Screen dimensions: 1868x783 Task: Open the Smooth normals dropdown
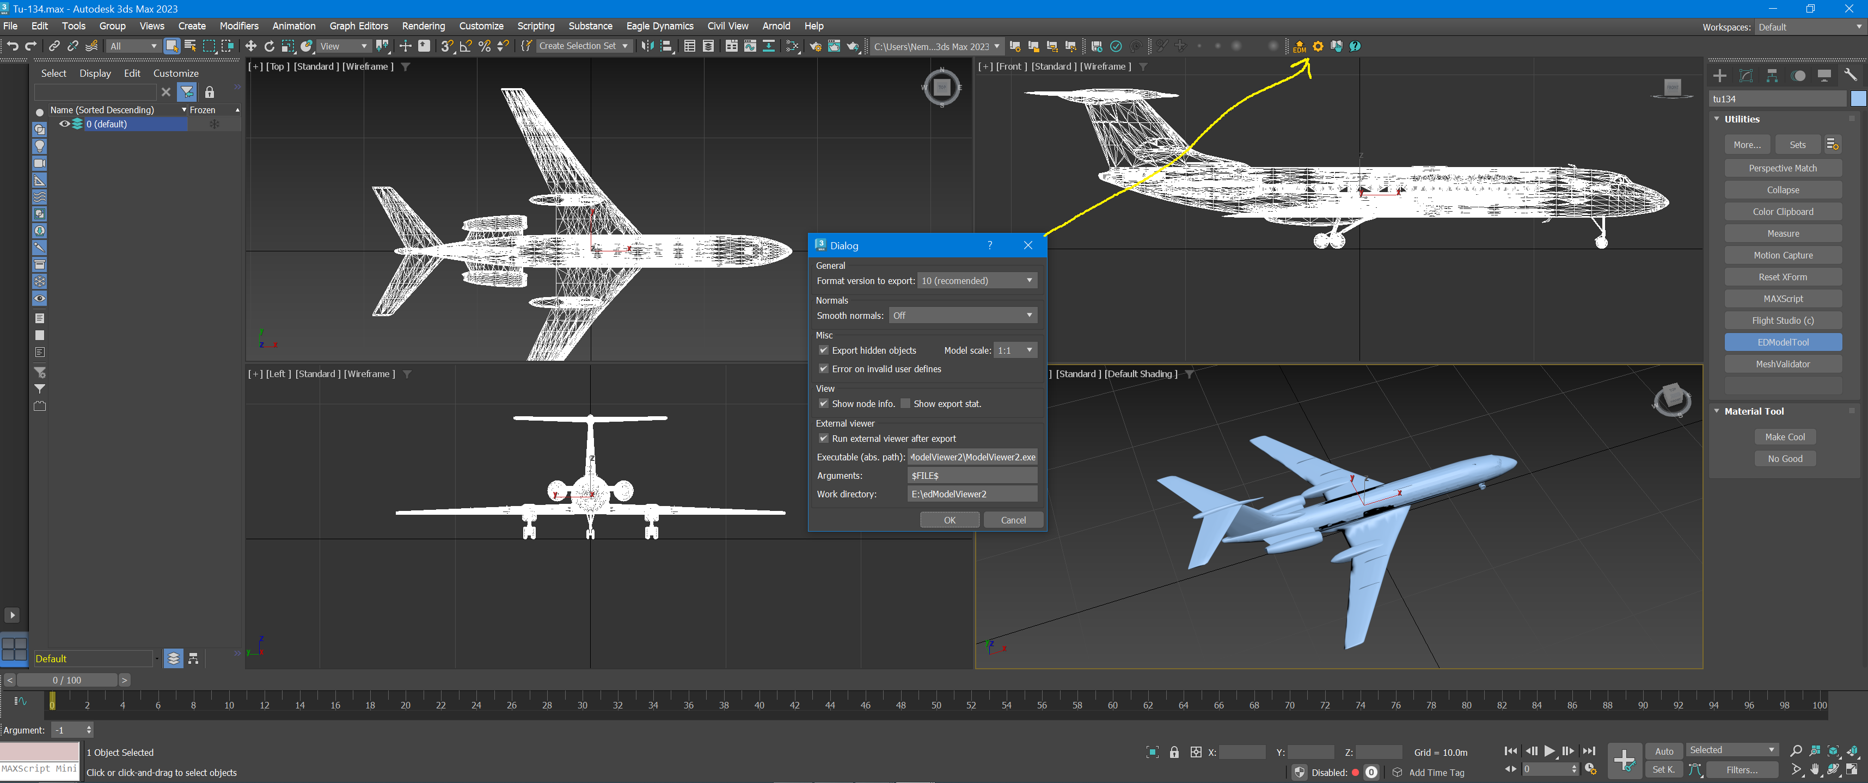pyautogui.click(x=962, y=316)
